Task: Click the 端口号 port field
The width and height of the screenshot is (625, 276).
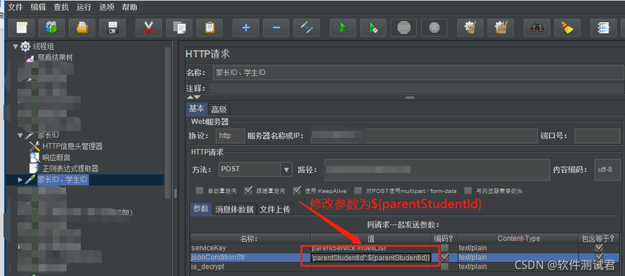Action: [597, 136]
